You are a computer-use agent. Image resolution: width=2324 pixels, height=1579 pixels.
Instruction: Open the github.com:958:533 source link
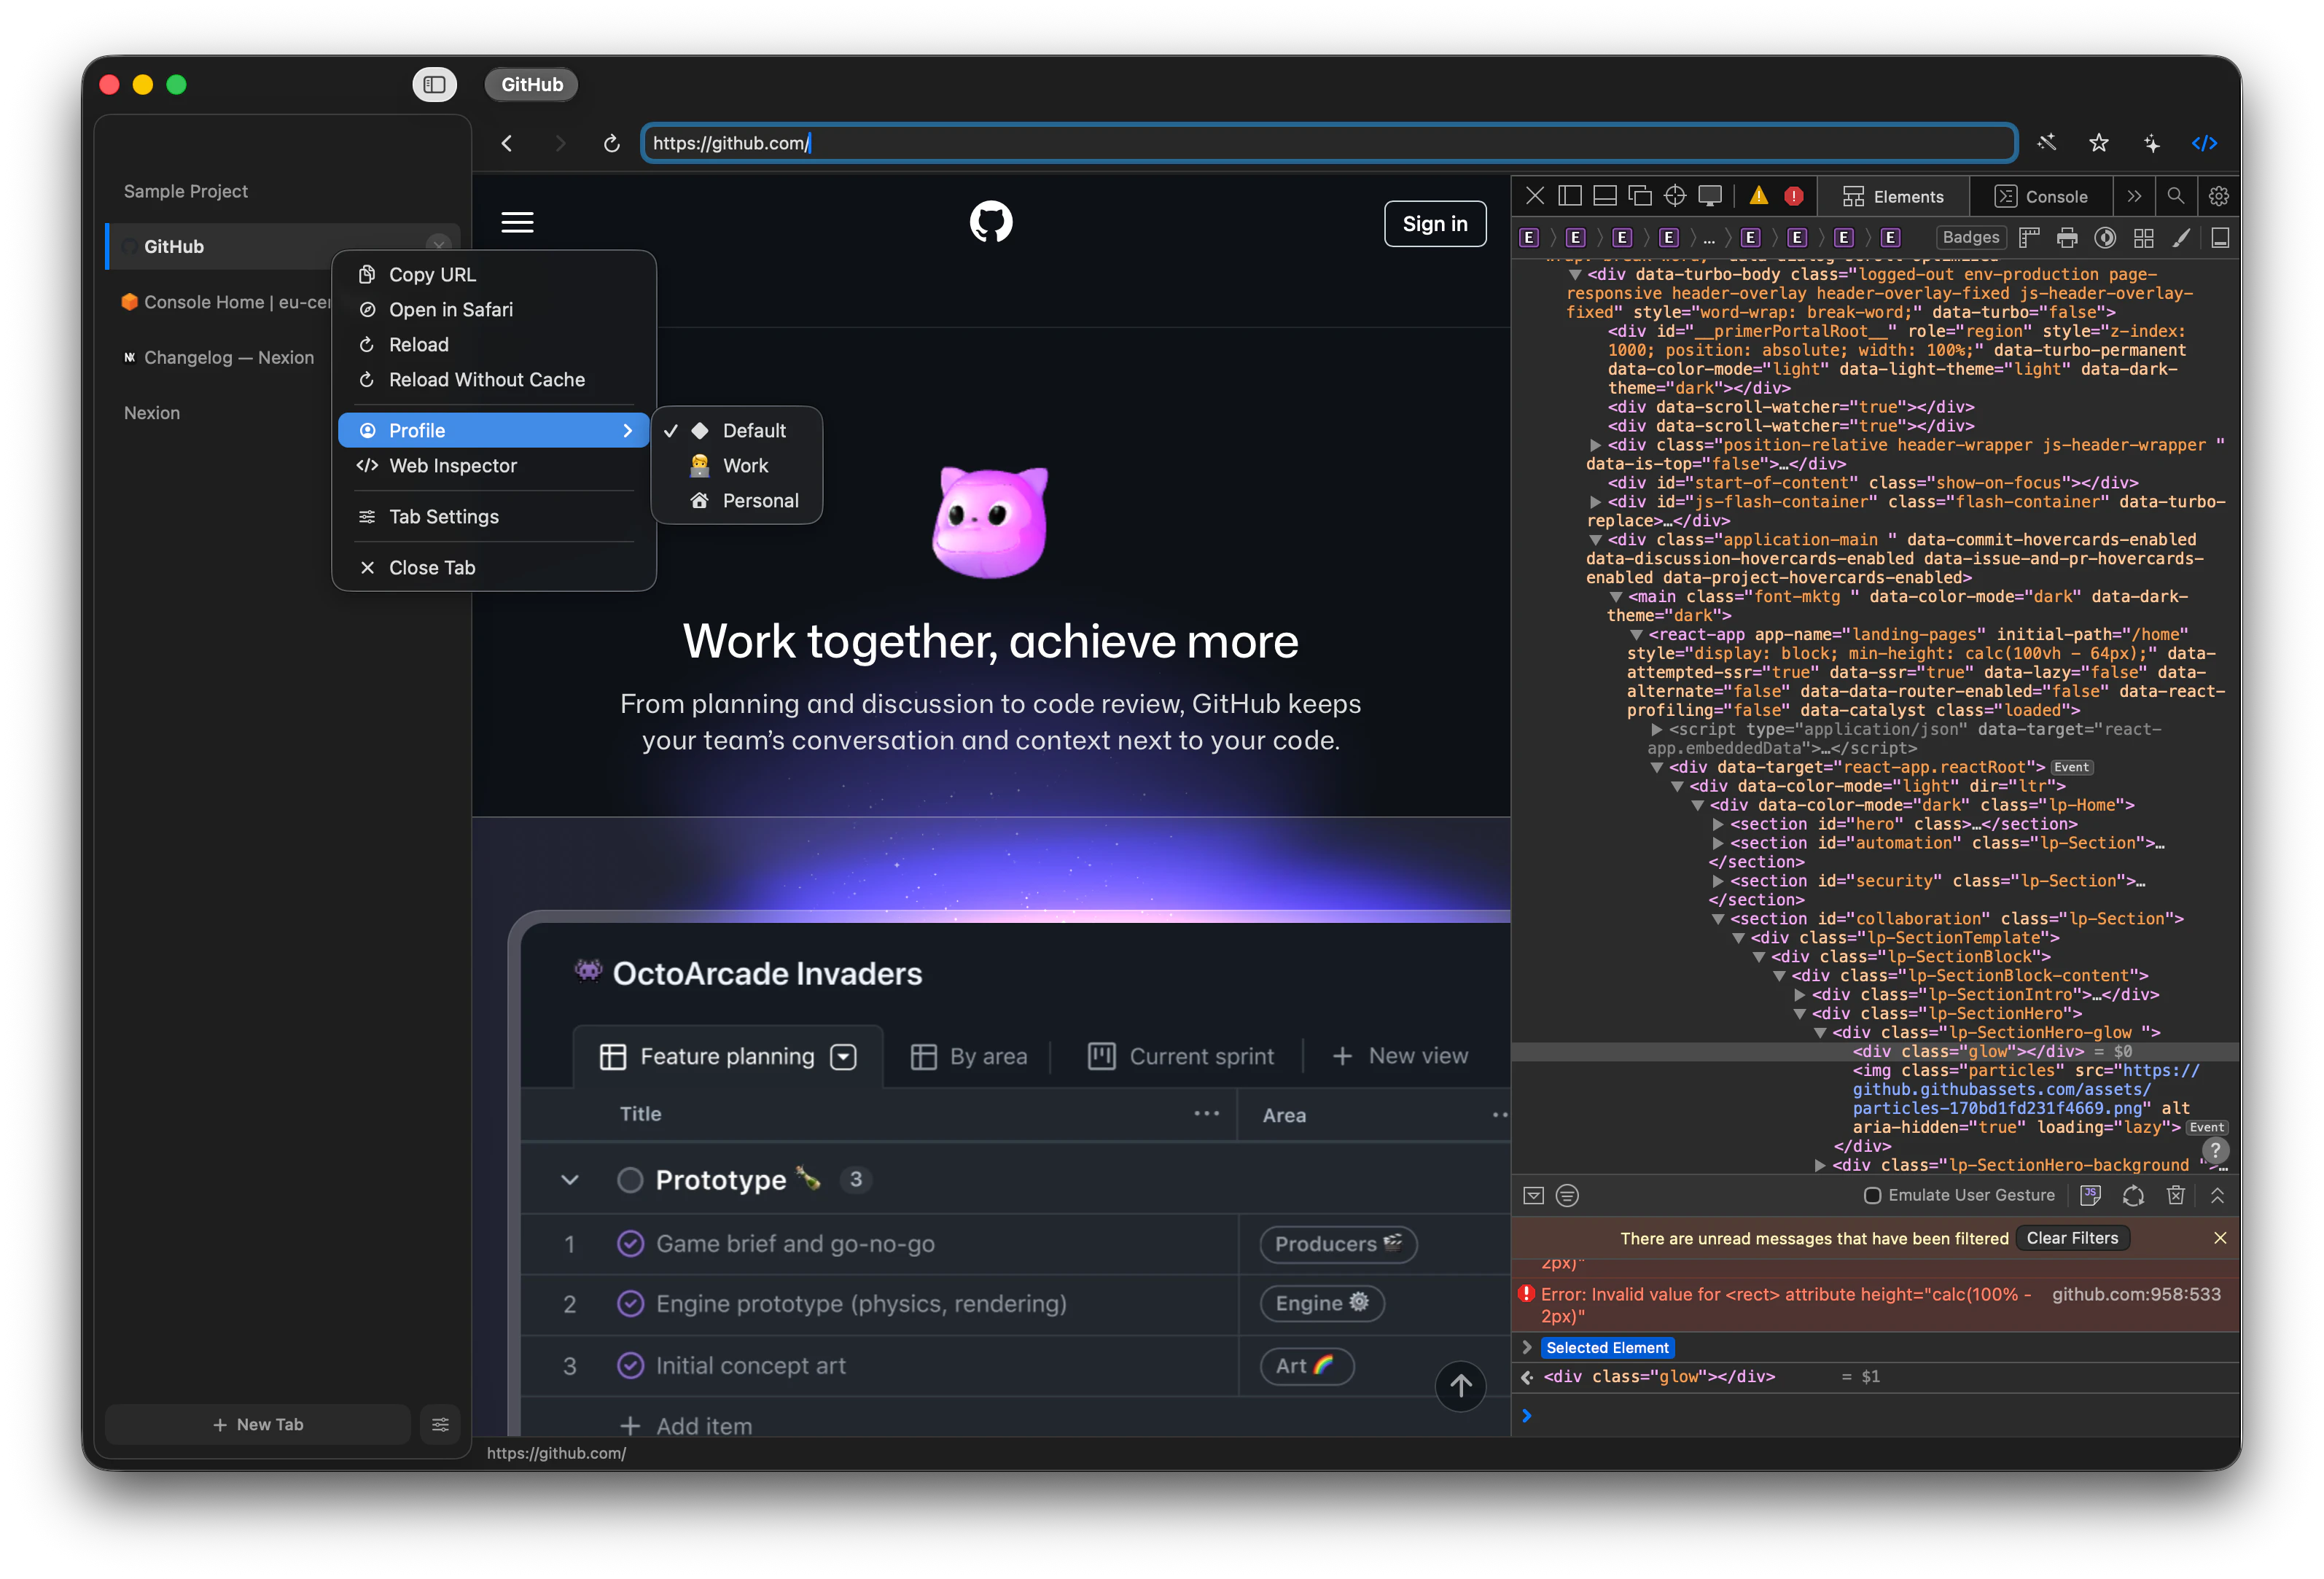coord(2136,1294)
